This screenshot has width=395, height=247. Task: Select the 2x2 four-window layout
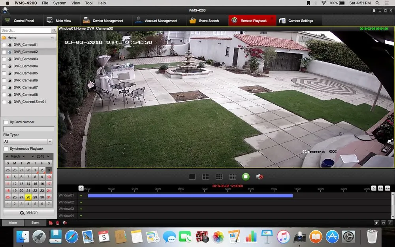coord(206,177)
